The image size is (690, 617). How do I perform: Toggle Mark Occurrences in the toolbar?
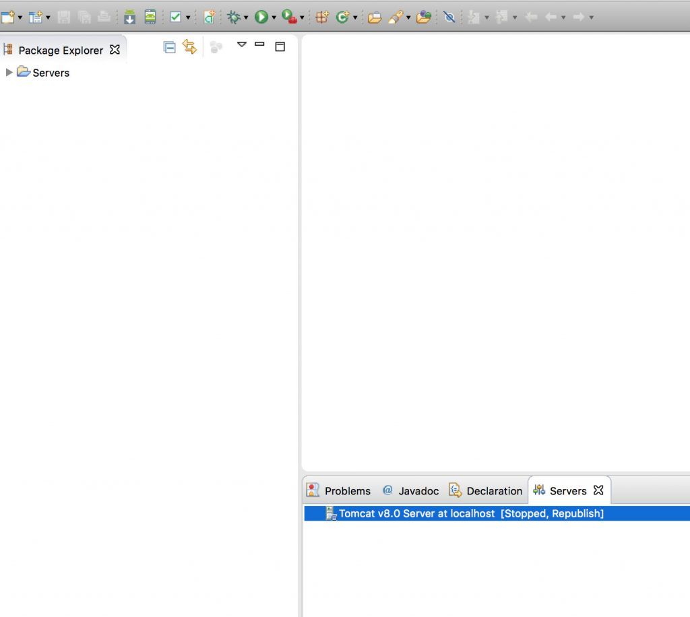coord(449,17)
